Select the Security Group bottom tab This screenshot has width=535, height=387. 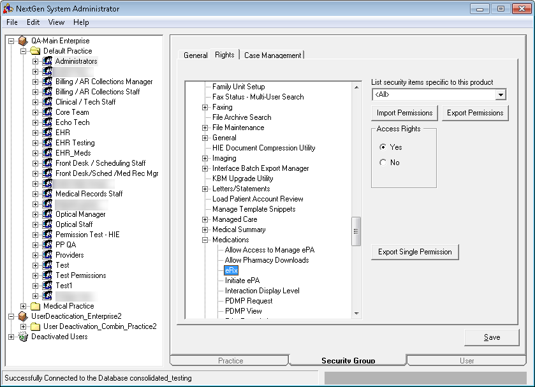click(x=348, y=360)
